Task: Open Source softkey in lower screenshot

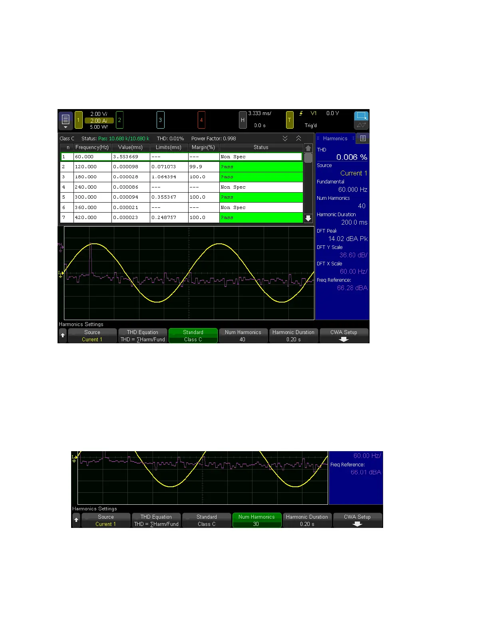Action: pos(106,520)
